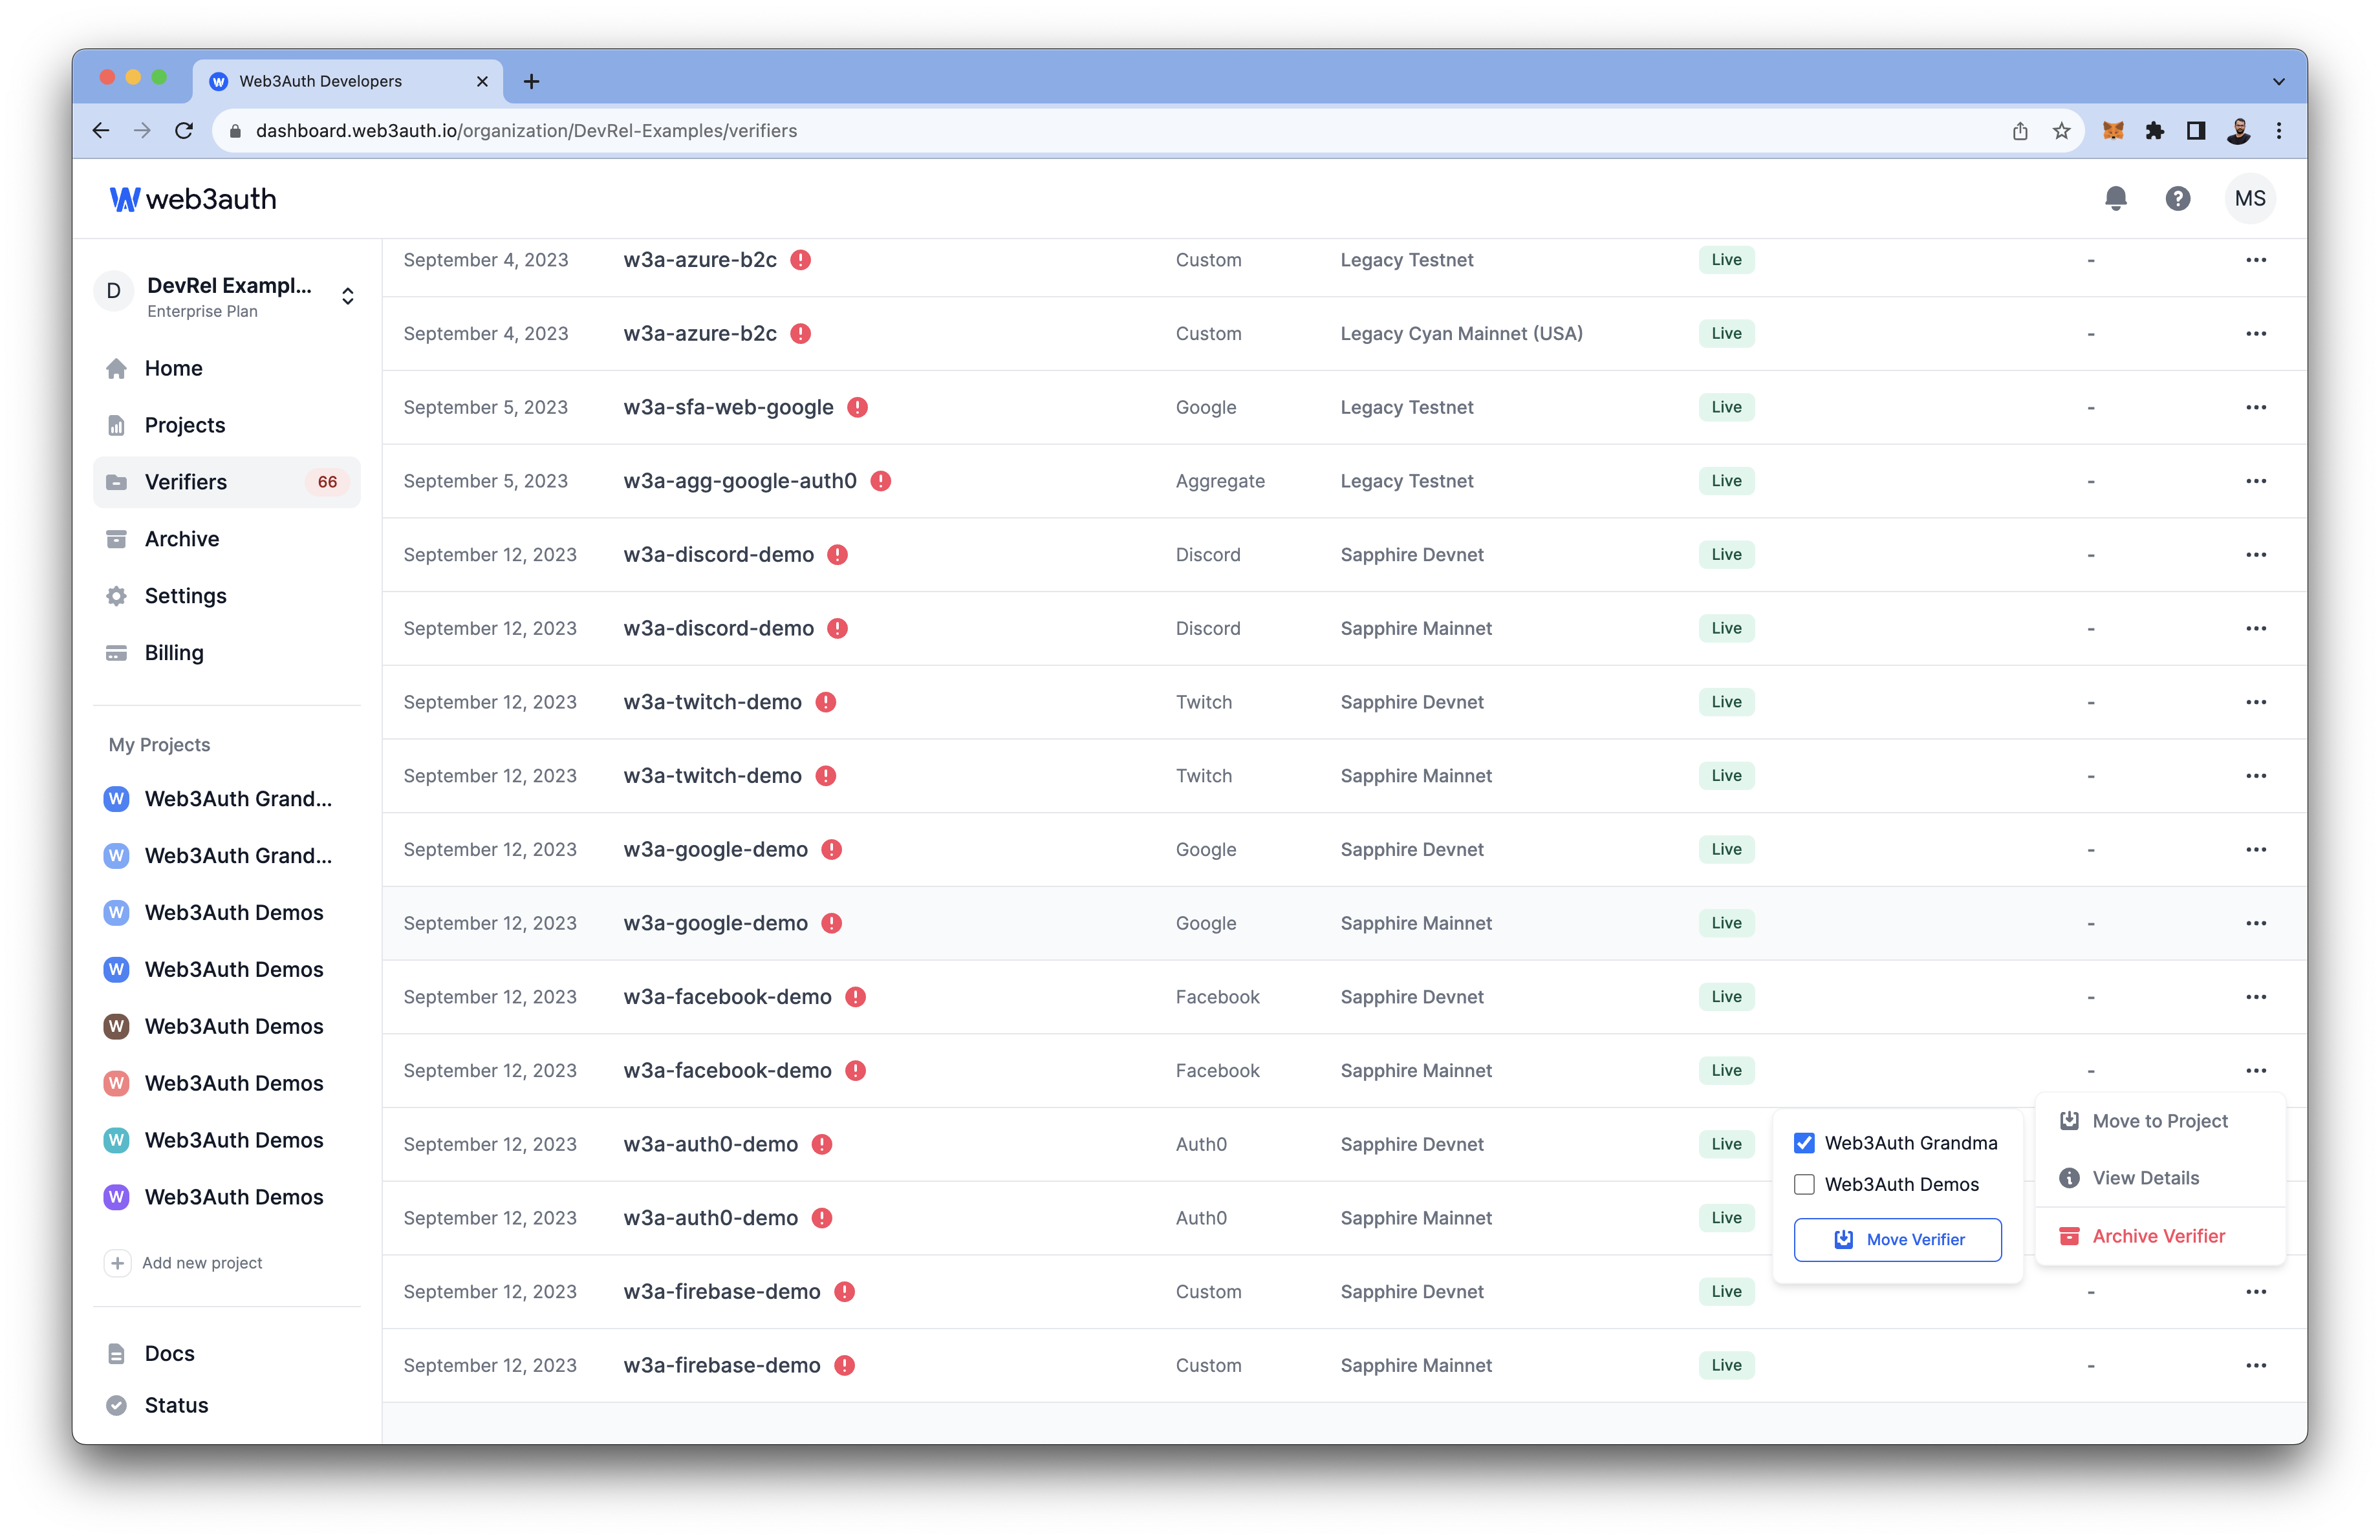Click September 5, 2023 date for w3a-sfa-web-google
This screenshot has height=1540, width=2380.
point(485,407)
